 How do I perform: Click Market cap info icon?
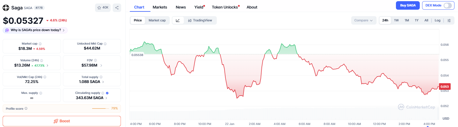(x=40, y=44)
